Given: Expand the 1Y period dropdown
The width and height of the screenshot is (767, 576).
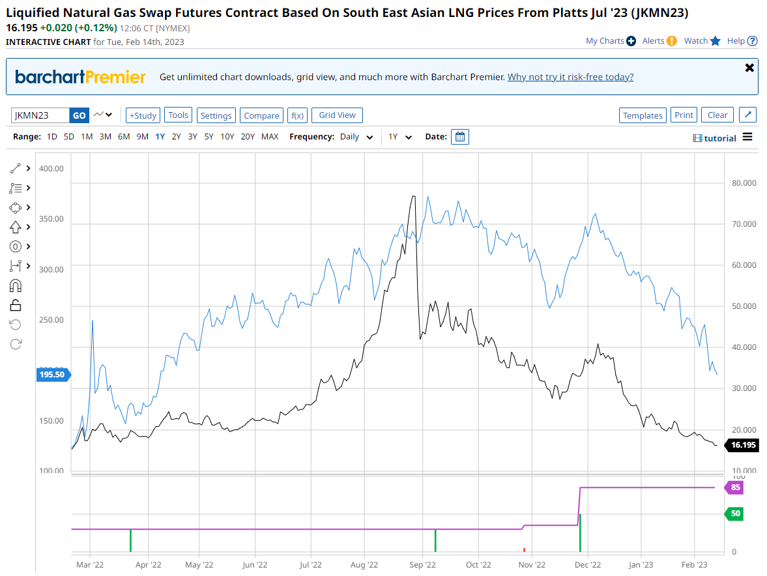Looking at the screenshot, I should click(400, 137).
